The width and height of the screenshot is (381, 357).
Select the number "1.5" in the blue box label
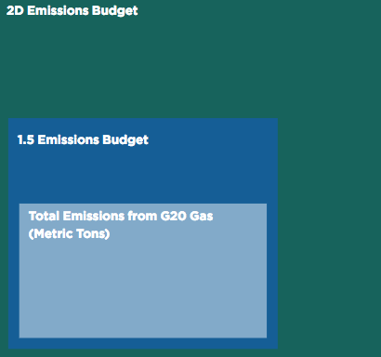(x=26, y=139)
